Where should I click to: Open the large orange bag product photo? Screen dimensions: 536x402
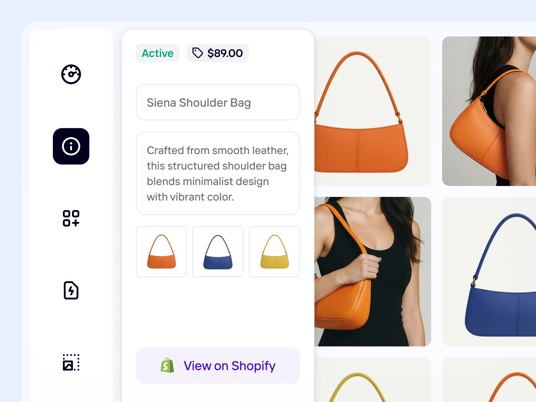click(372, 111)
